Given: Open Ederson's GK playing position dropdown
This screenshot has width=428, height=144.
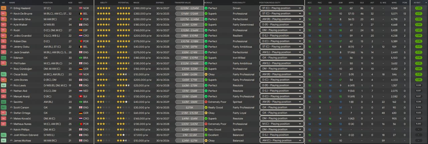Looking at the screenshot, I should [282, 58].
